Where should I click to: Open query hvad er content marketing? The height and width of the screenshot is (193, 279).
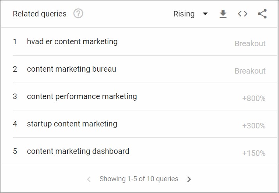point(72,41)
